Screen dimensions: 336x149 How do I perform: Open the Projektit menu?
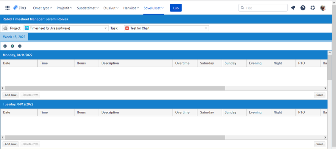(65, 8)
